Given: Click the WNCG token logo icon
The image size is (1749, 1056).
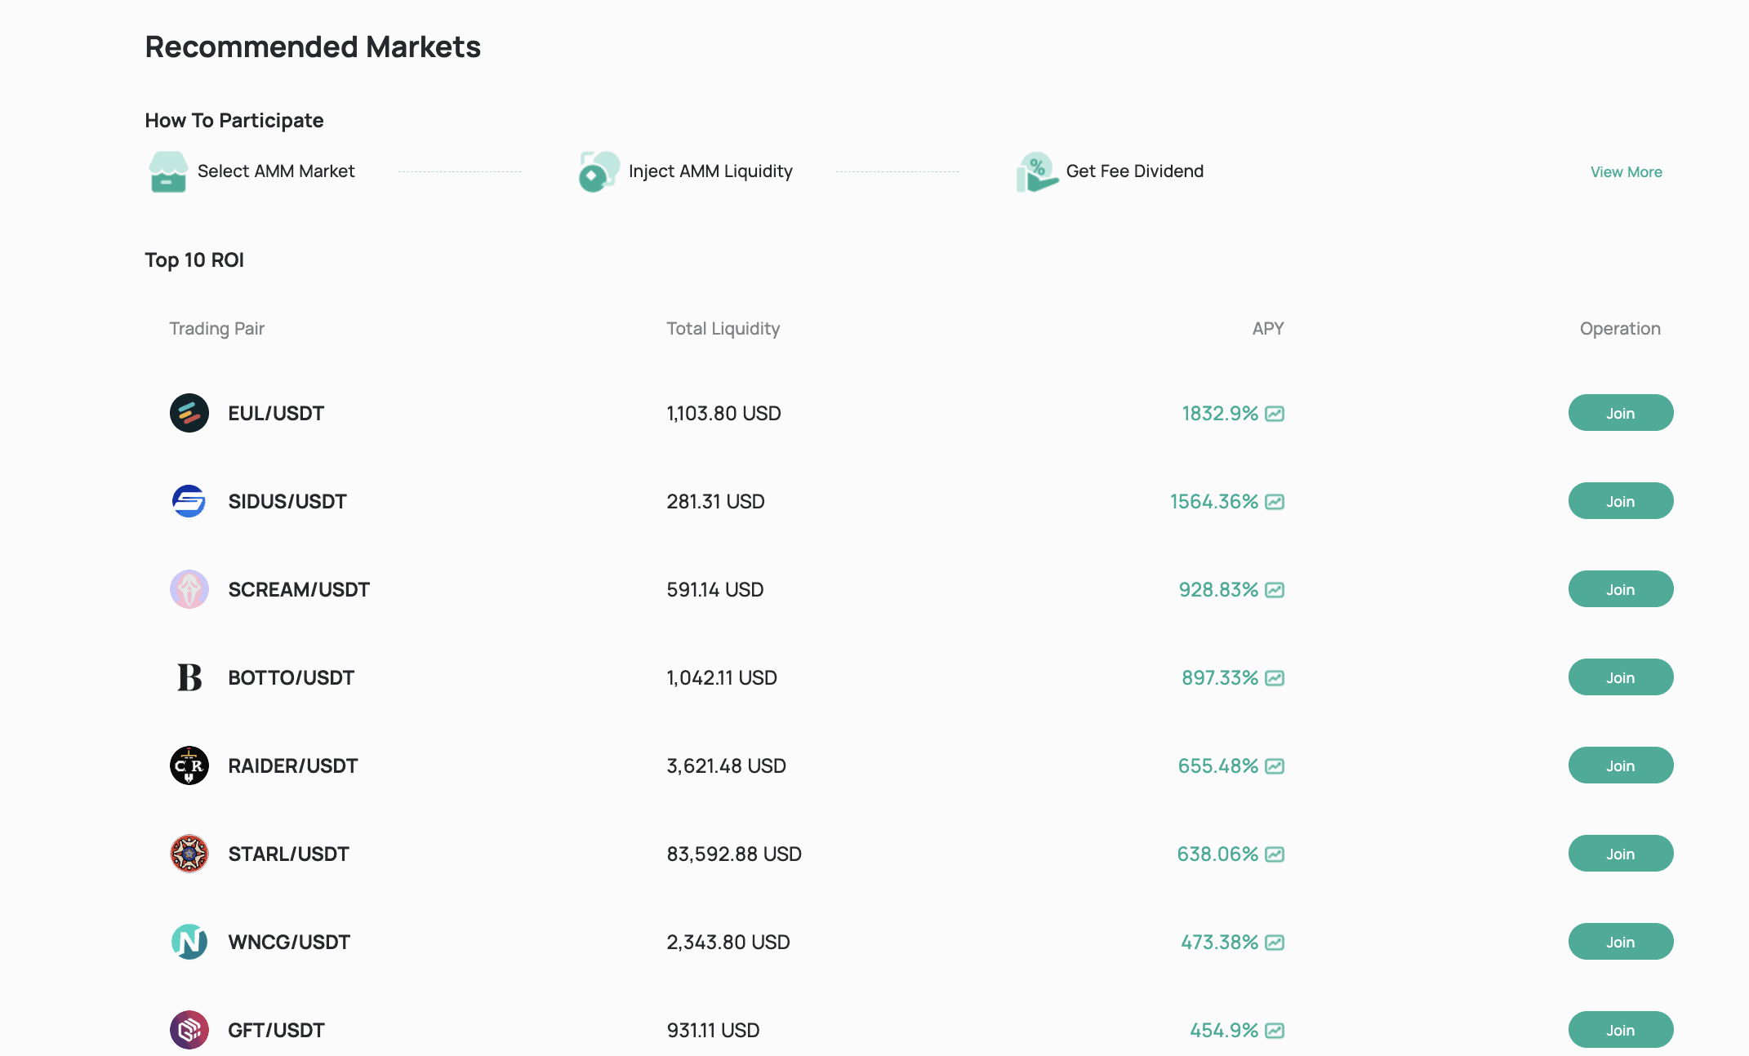Looking at the screenshot, I should (x=189, y=942).
